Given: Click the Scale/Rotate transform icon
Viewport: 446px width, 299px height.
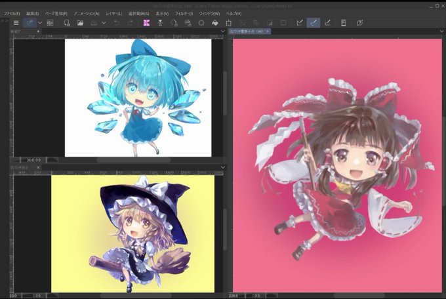Looking at the screenshot, I should (229, 23).
